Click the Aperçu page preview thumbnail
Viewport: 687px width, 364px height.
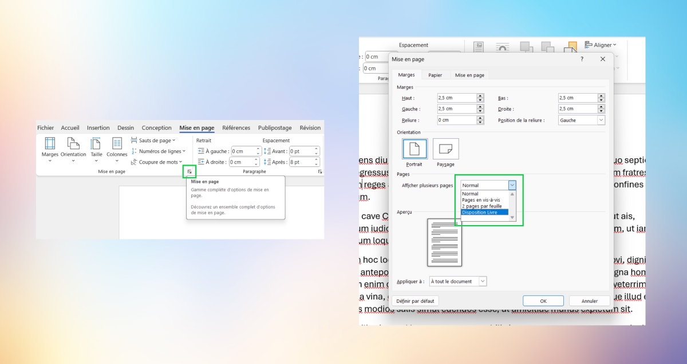tap(444, 242)
